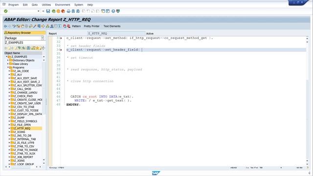This screenshot has height=176, width=313.
Task: Open the blue Help icon
Action: pyautogui.click(x=113, y=11)
